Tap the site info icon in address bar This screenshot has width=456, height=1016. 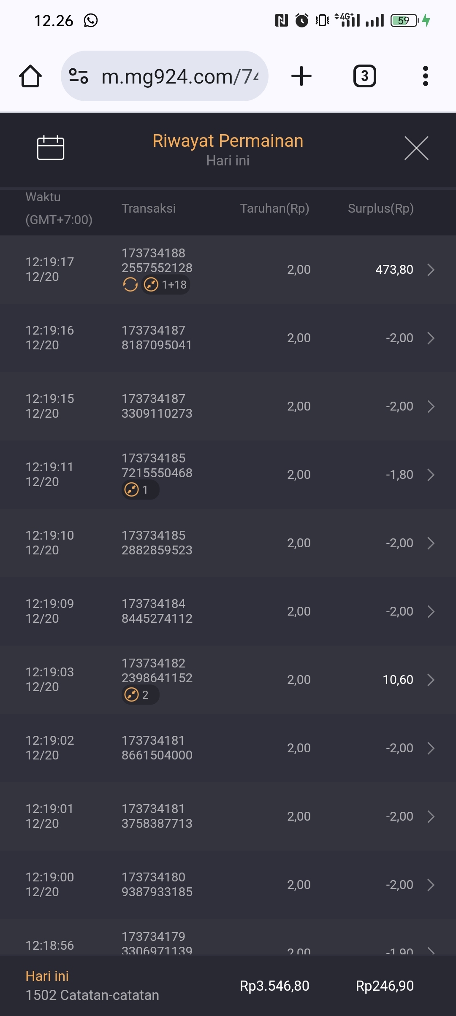79,76
